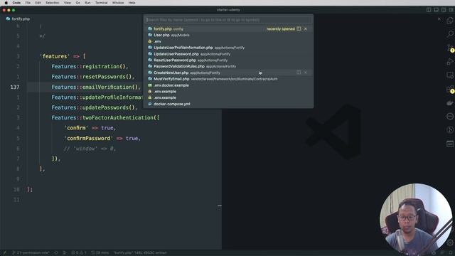
Task: Click Features::registration() line
Action: click(x=90, y=66)
